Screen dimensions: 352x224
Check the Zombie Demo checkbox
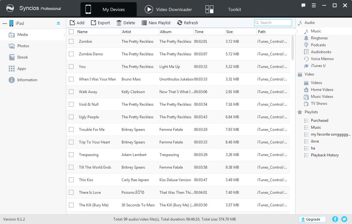pyautogui.click(x=71, y=54)
